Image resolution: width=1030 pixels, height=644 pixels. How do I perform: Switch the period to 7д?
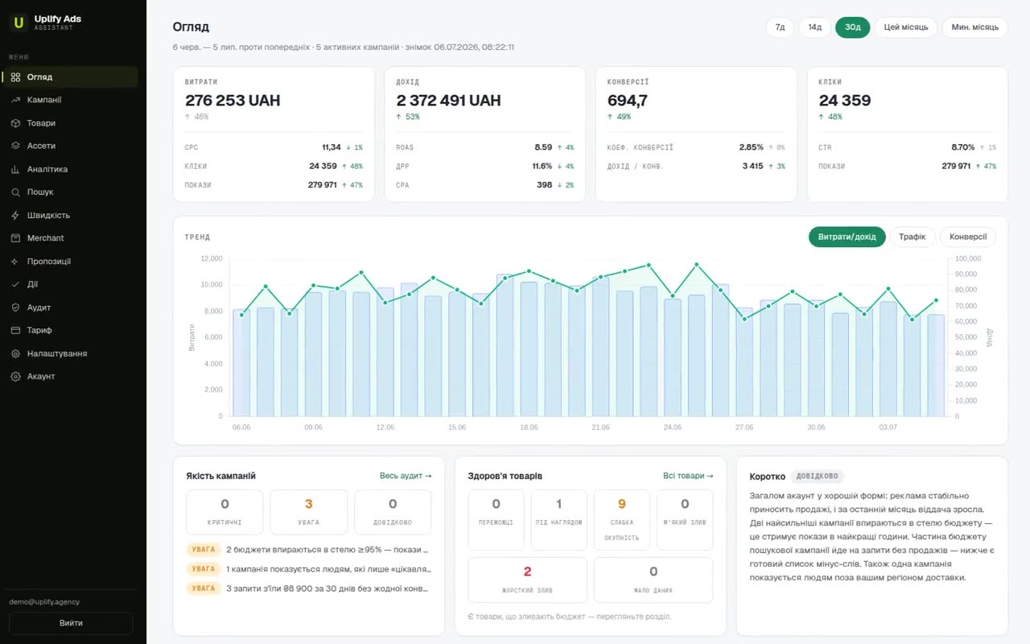coord(780,27)
